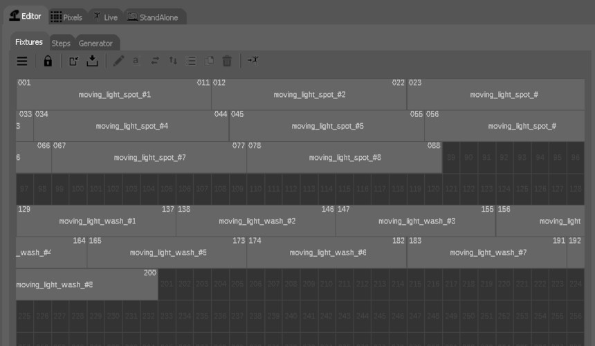The width and height of the screenshot is (595, 346).
Task: Select the moving_light_spot_#1 fixture block
Action: pyautogui.click(x=114, y=95)
